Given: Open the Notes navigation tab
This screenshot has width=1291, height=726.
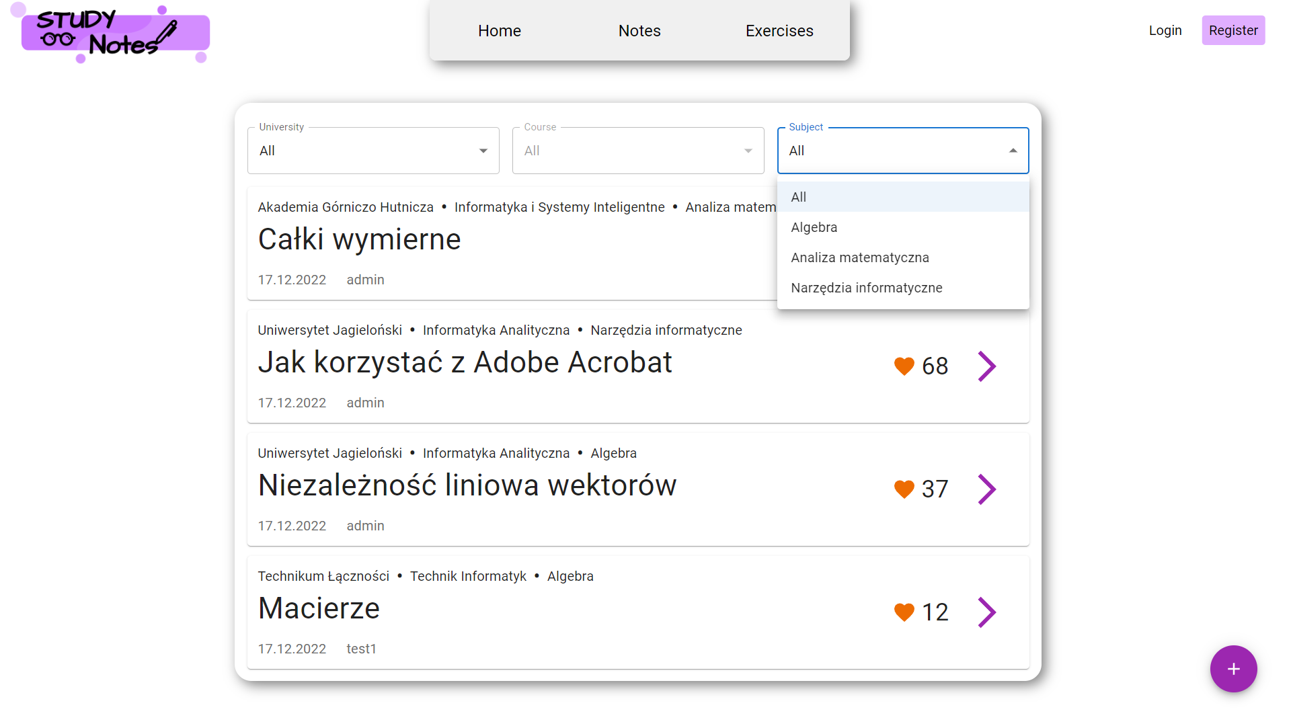Looking at the screenshot, I should pos(639,31).
